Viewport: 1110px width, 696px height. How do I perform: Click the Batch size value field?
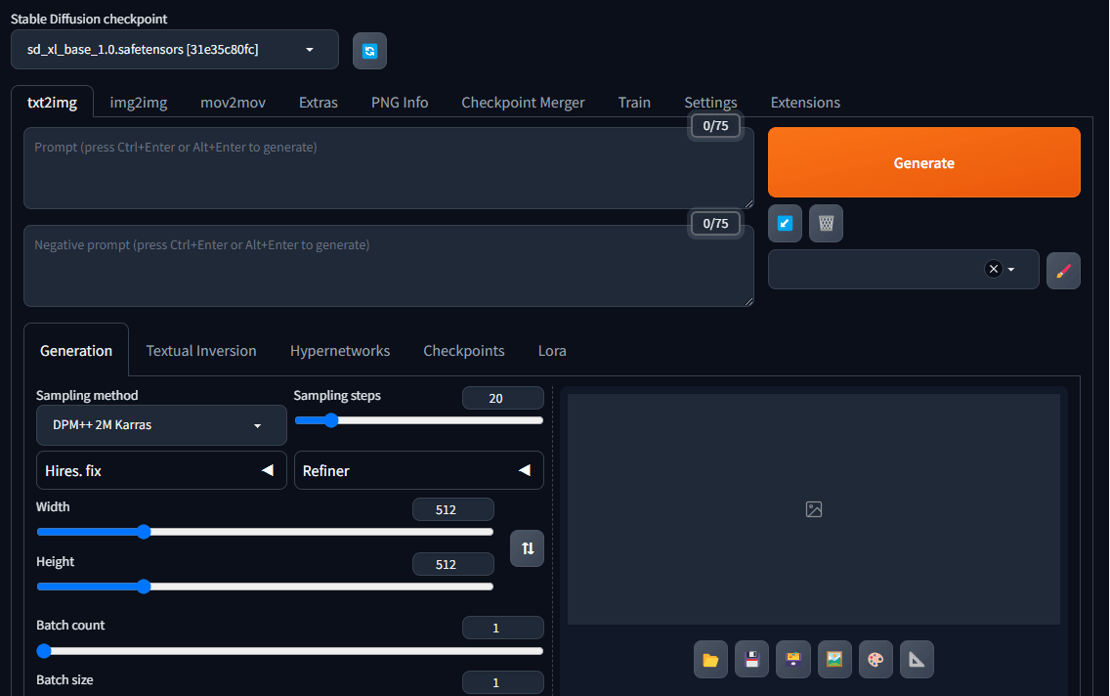pyautogui.click(x=502, y=682)
